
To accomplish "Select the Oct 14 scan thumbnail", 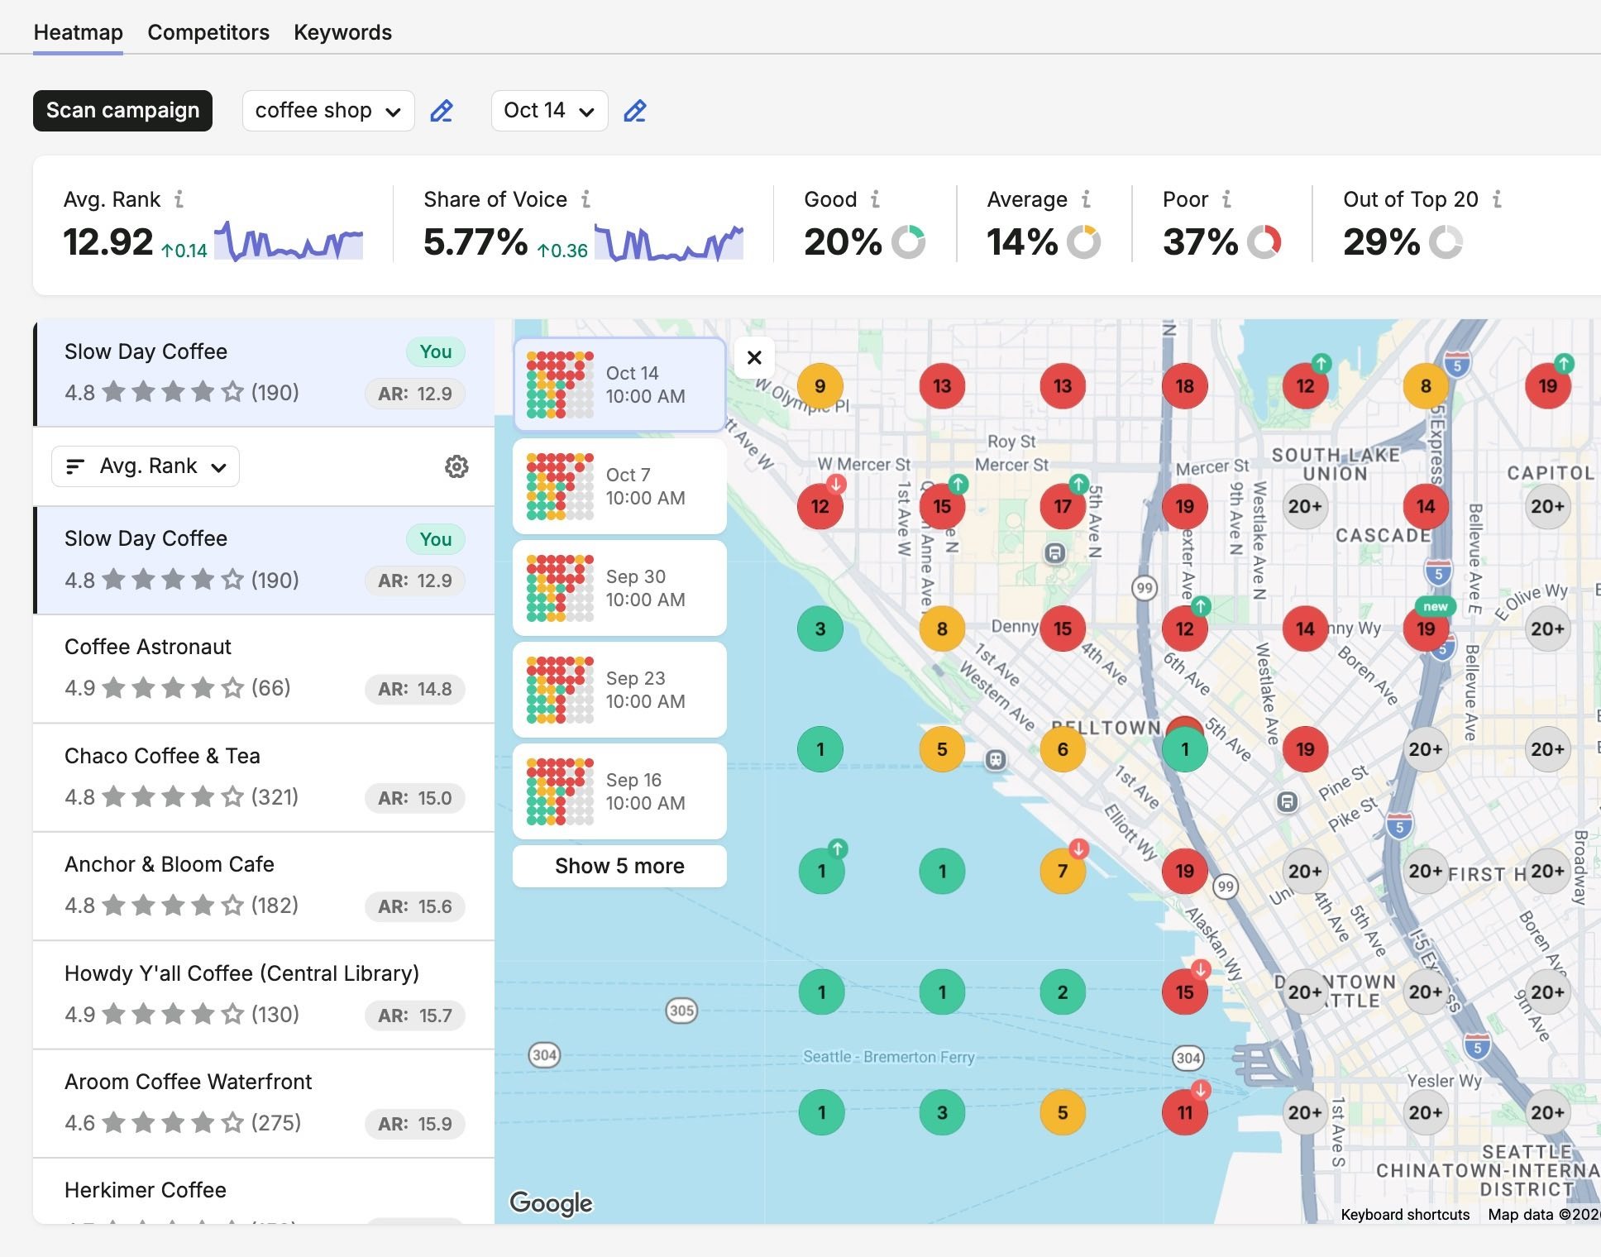I will click(x=619, y=385).
